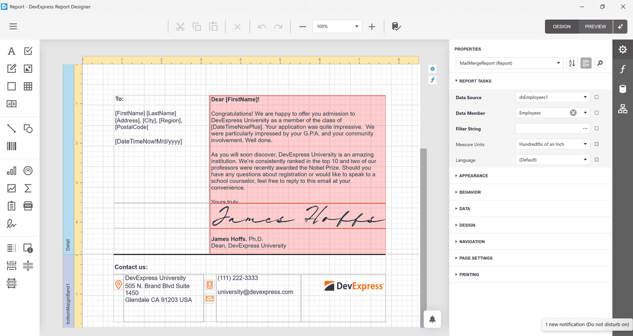This screenshot has width=633, height=336.
Task: Select the Sparkline control
Action: [11, 188]
